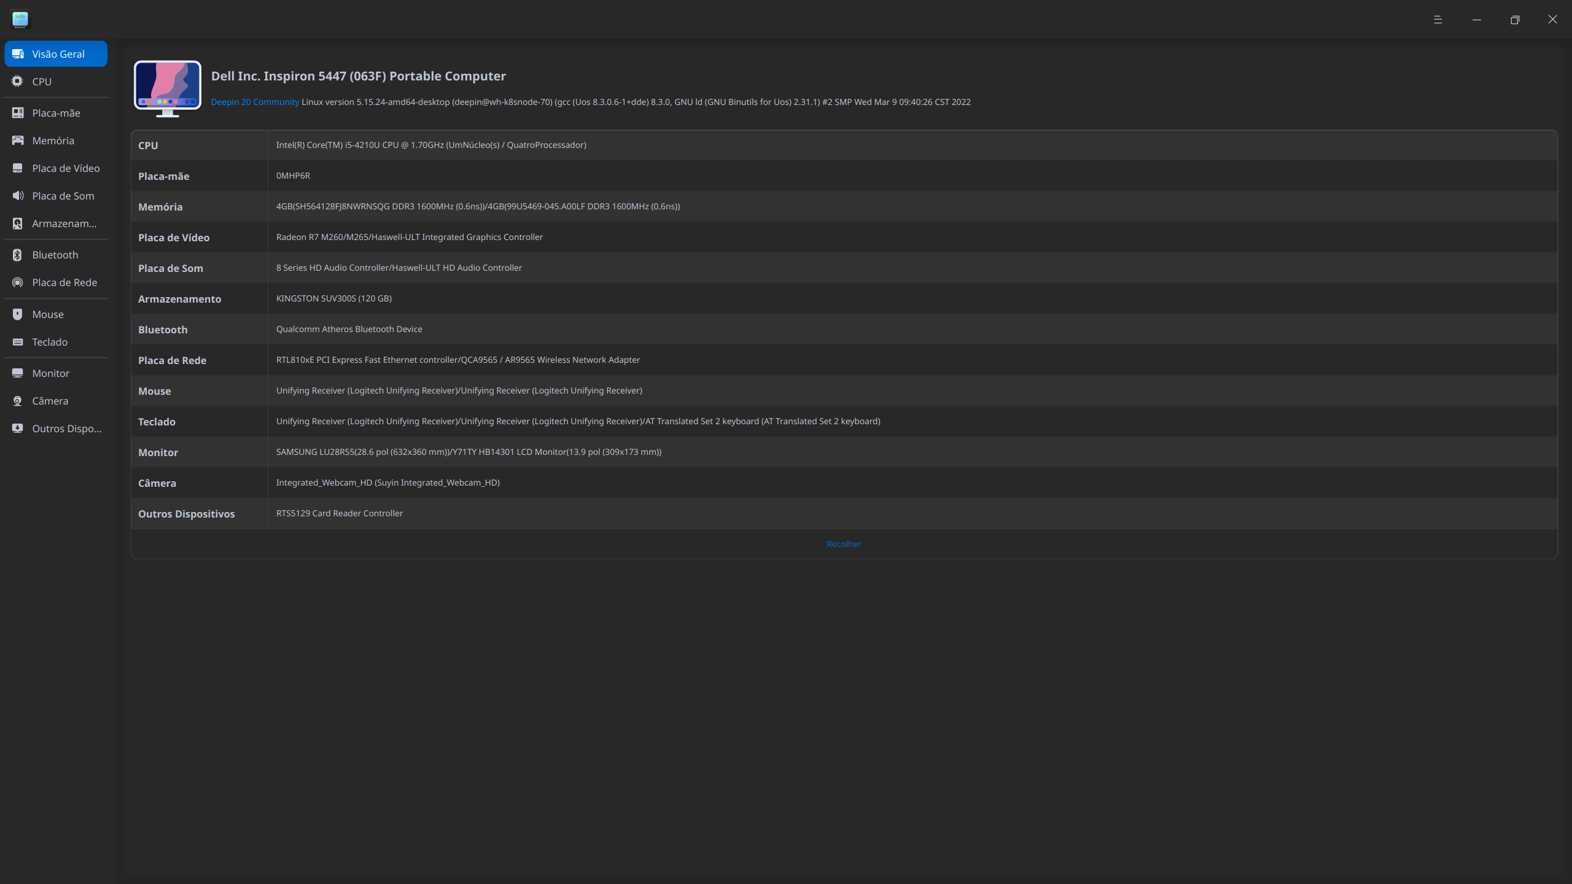Viewport: 1572px width, 884px height.
Task: Click the Intel Core i5-4210U CPU value
Action: coord(431,145)
